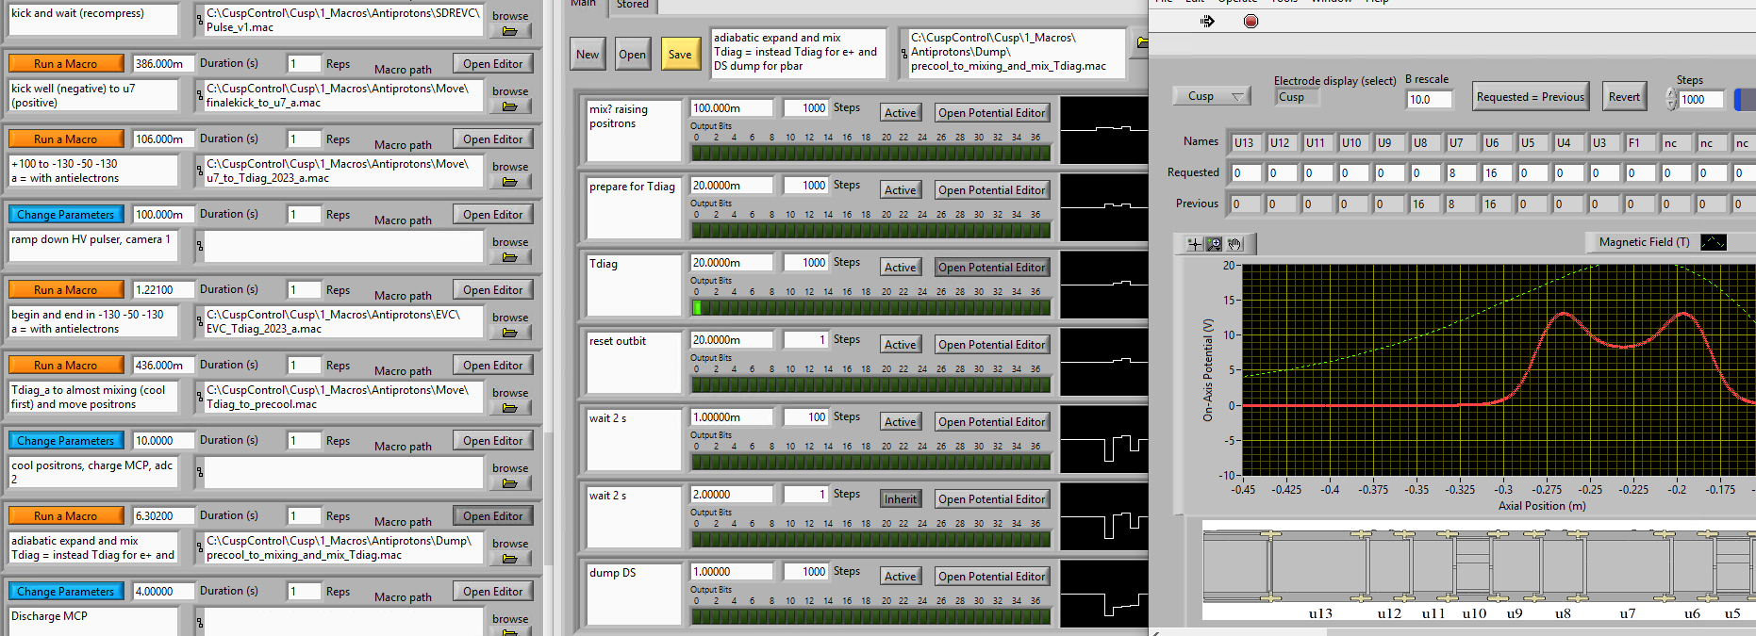Viewport: 1756px width, 636px height.
Task: Click the Previous value 16 under U8
Action: point(1424,204)
